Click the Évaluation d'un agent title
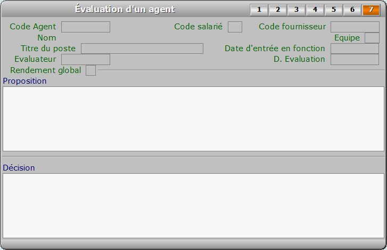Viewport: 387px width, 250px height. [x=125, y=10]
